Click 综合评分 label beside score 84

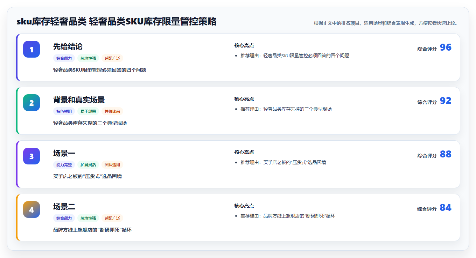(x=427, y=209)
